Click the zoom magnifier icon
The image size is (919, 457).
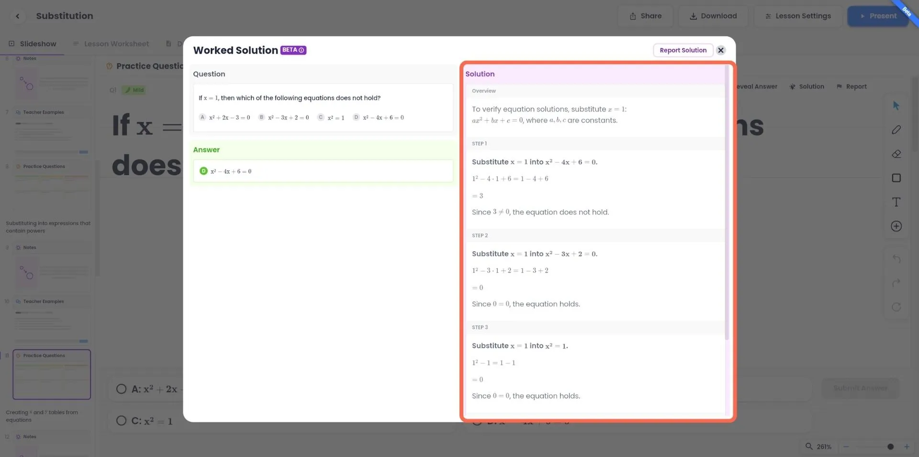809,446
